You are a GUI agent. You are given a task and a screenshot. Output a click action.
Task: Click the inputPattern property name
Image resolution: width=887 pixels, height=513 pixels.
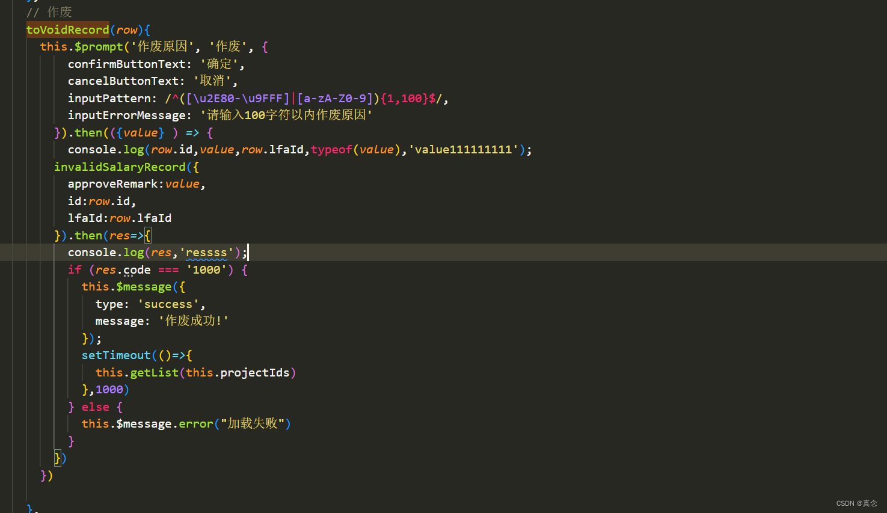point(109,98)
